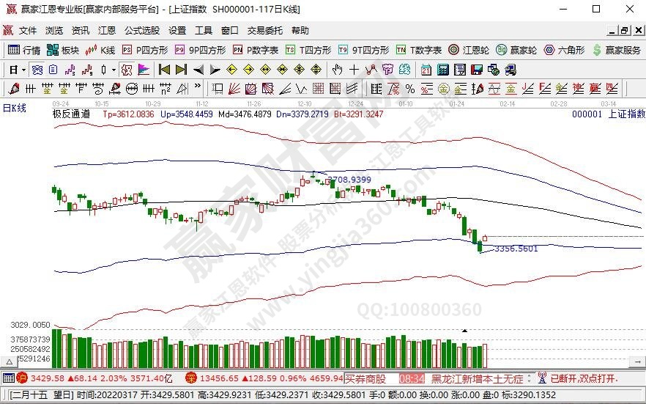Expand the 日 period dropdown arrow
The height and width of the screenshot is (404, 646).
(23, 70)
